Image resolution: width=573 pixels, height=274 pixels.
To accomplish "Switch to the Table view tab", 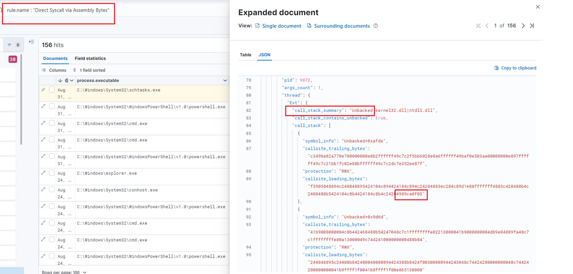I will tap(246, 55).
